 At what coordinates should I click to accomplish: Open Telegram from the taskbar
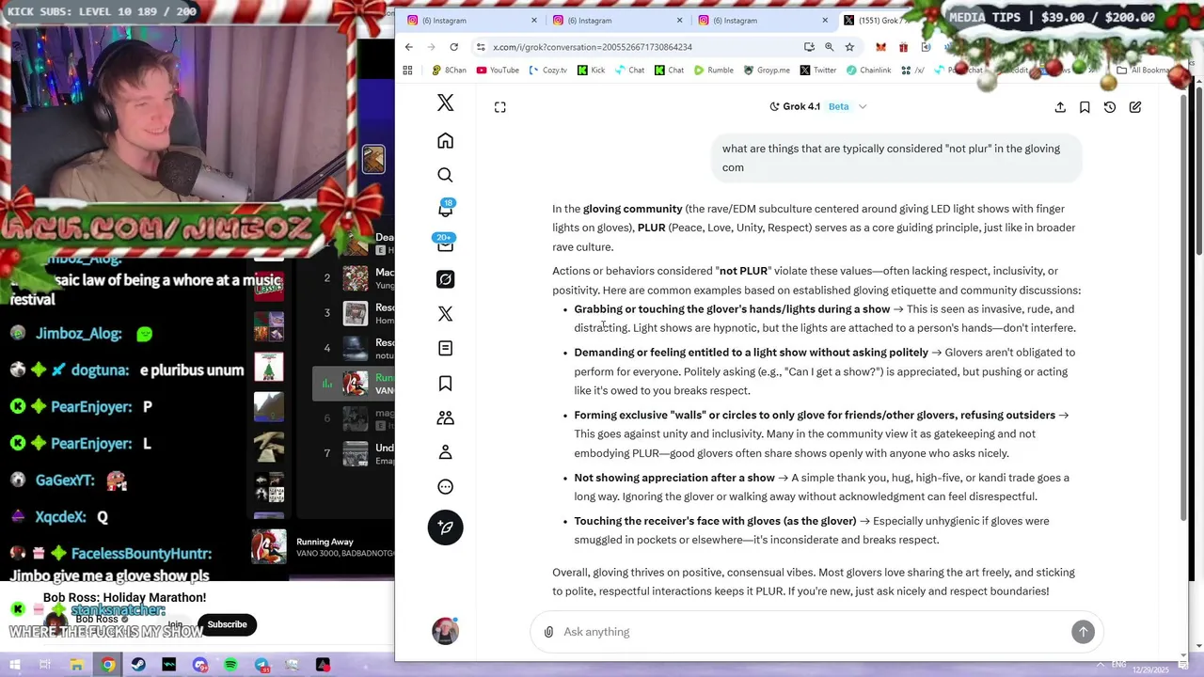click(261, 665)
